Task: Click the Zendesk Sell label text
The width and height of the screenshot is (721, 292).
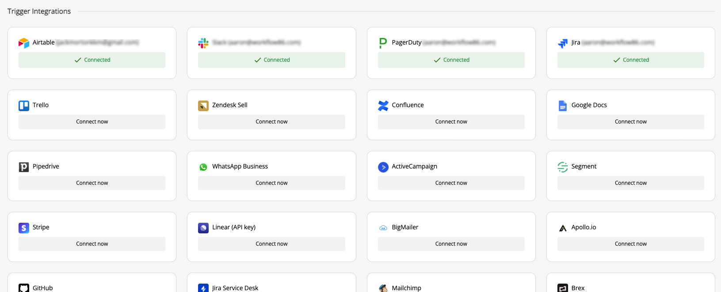Action: point(230,105)
